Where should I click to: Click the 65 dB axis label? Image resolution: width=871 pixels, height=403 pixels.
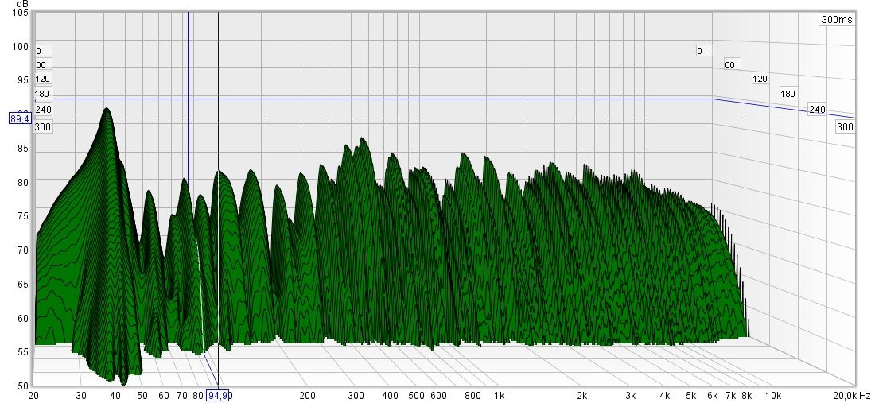(x=23, y=285)
